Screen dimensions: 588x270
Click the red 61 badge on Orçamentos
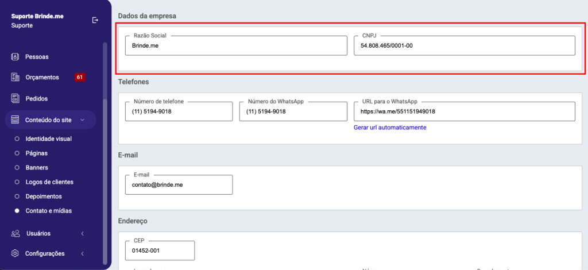coord(80,78)
